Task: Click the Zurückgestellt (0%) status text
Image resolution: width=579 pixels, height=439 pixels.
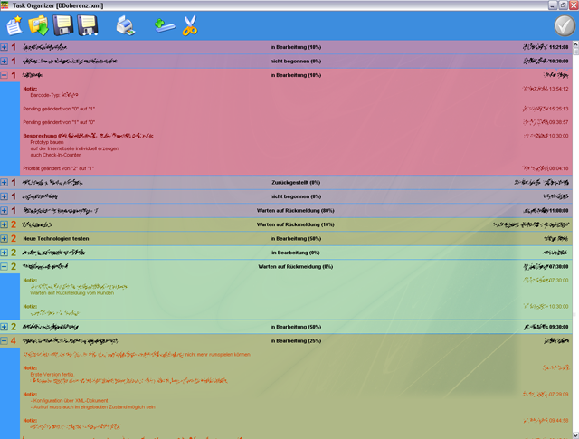Action: [x=296, y=183]
